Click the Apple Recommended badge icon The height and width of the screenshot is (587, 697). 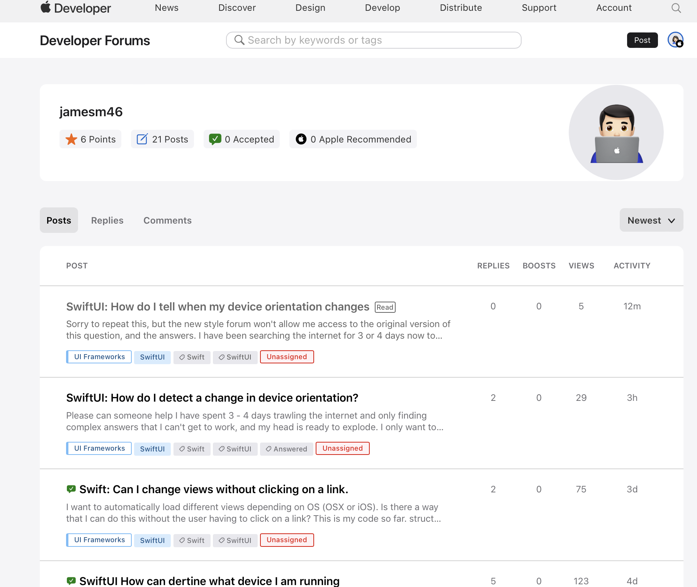pyautogui.click(x=301, y=139)
